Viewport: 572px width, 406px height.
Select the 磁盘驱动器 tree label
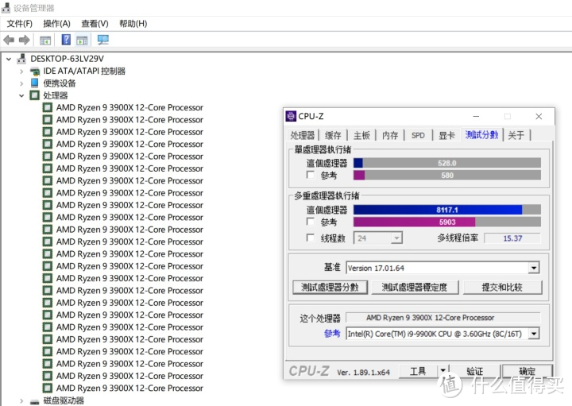pos(64,401)
